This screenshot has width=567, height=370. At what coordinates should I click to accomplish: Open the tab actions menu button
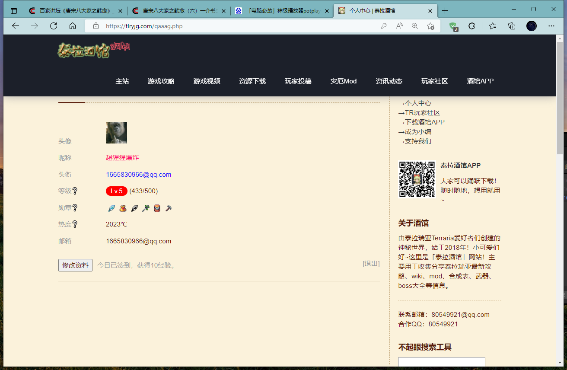[x=14, y=11]
